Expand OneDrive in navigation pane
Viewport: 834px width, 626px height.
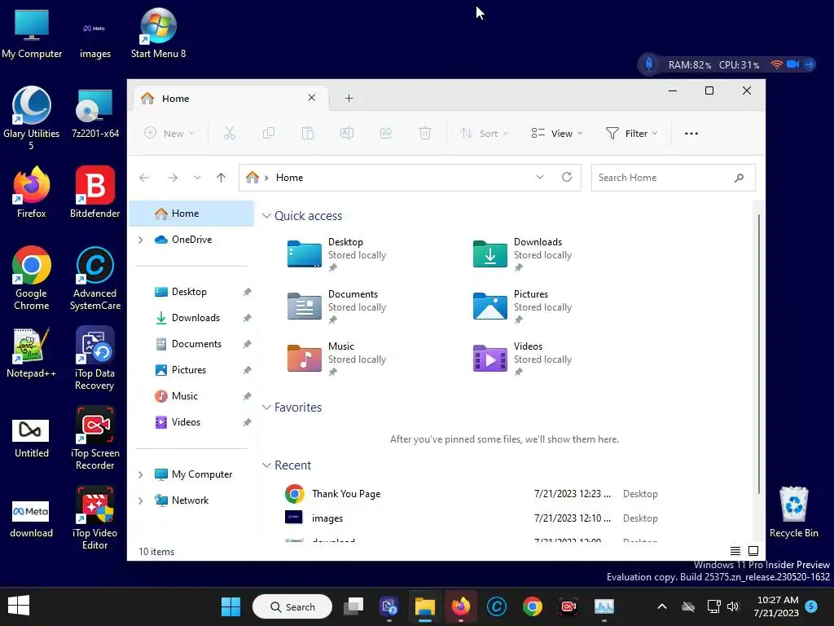pyautogui.click(x=140, y=240)
